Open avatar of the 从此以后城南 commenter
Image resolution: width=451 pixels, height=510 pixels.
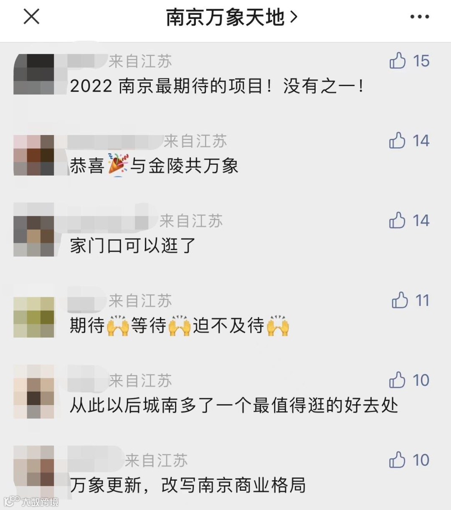34,398
